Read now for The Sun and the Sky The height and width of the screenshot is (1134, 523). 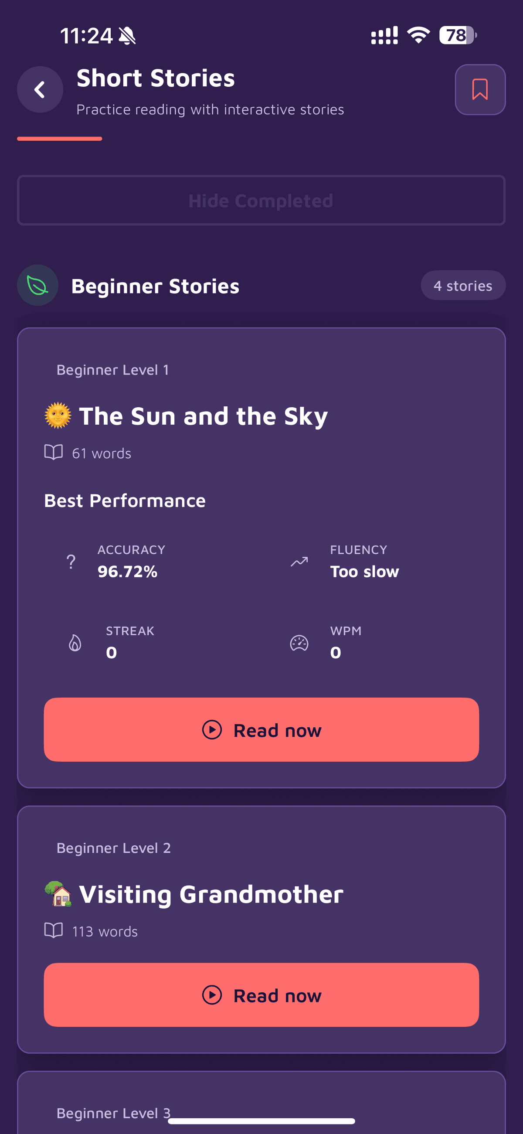pos(261,729)
